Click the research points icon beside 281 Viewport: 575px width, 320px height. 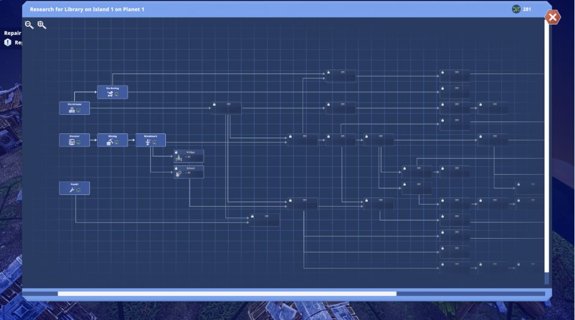tap(516, 9)
